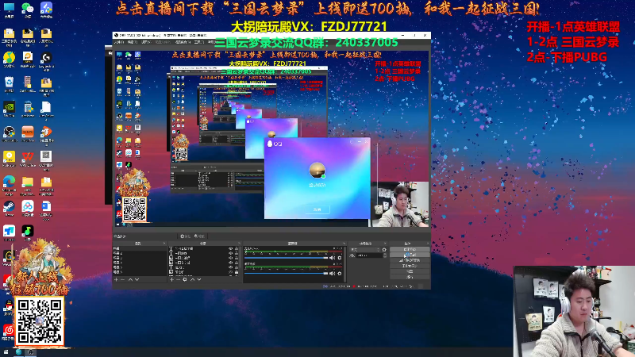Move selected source down in Sources dock

pyautogui.click(x=199, y=280)
